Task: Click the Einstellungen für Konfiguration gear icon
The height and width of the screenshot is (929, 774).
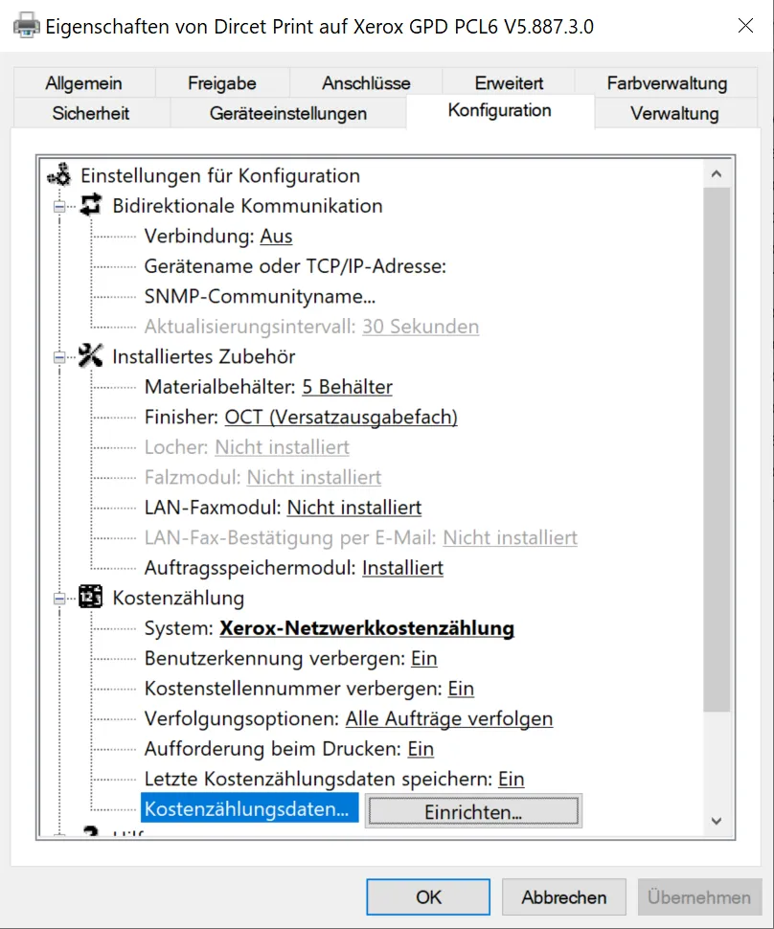Action: (59, 175)
